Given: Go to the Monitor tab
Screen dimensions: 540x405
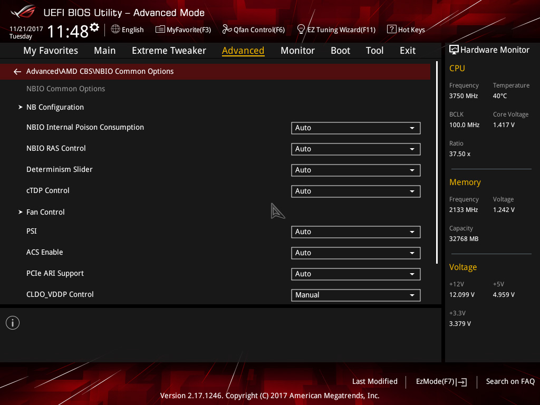Looking at the screenshot, I should pyautogui.click(x=297, y=51).
